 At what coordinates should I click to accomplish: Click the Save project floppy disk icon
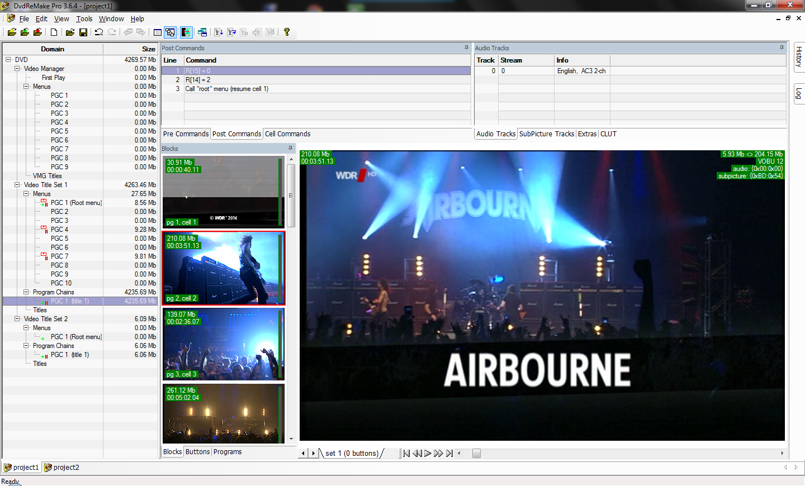83,32
